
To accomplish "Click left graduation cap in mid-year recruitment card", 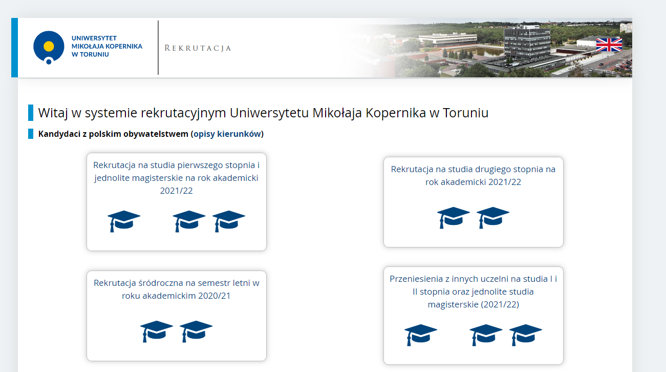I will [157, 332].
